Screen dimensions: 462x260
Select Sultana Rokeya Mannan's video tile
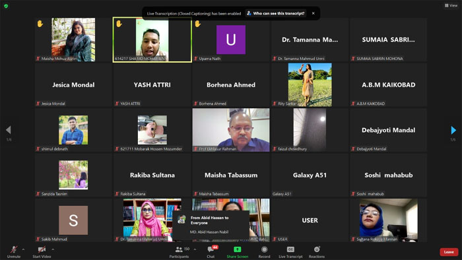pyautogui.click(x=388, y=220)
